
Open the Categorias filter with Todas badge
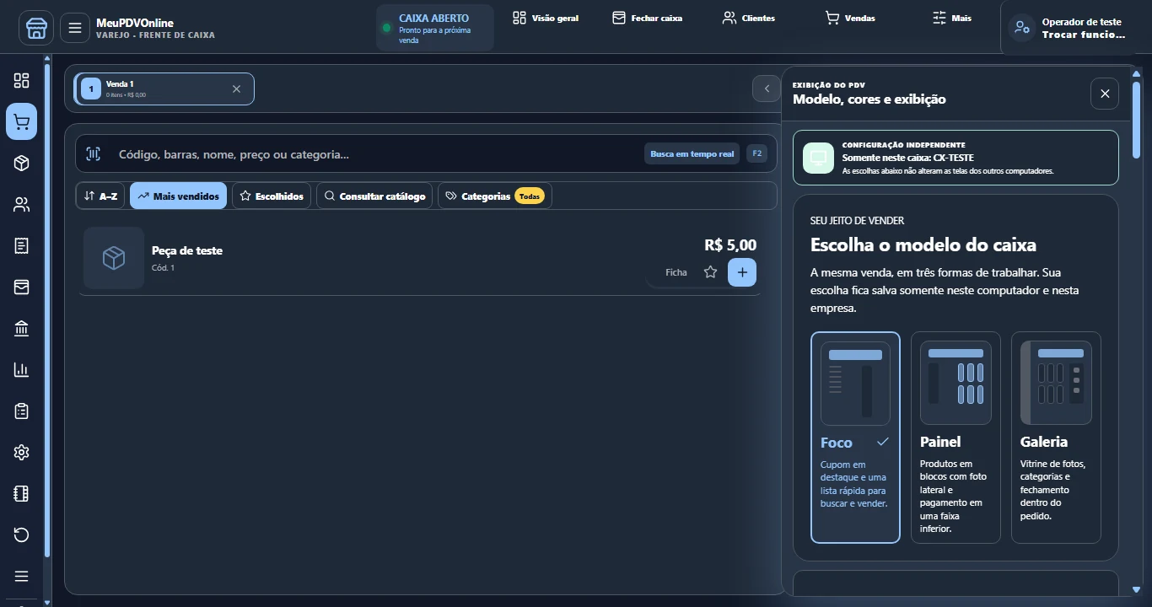(x=494, y=196)
